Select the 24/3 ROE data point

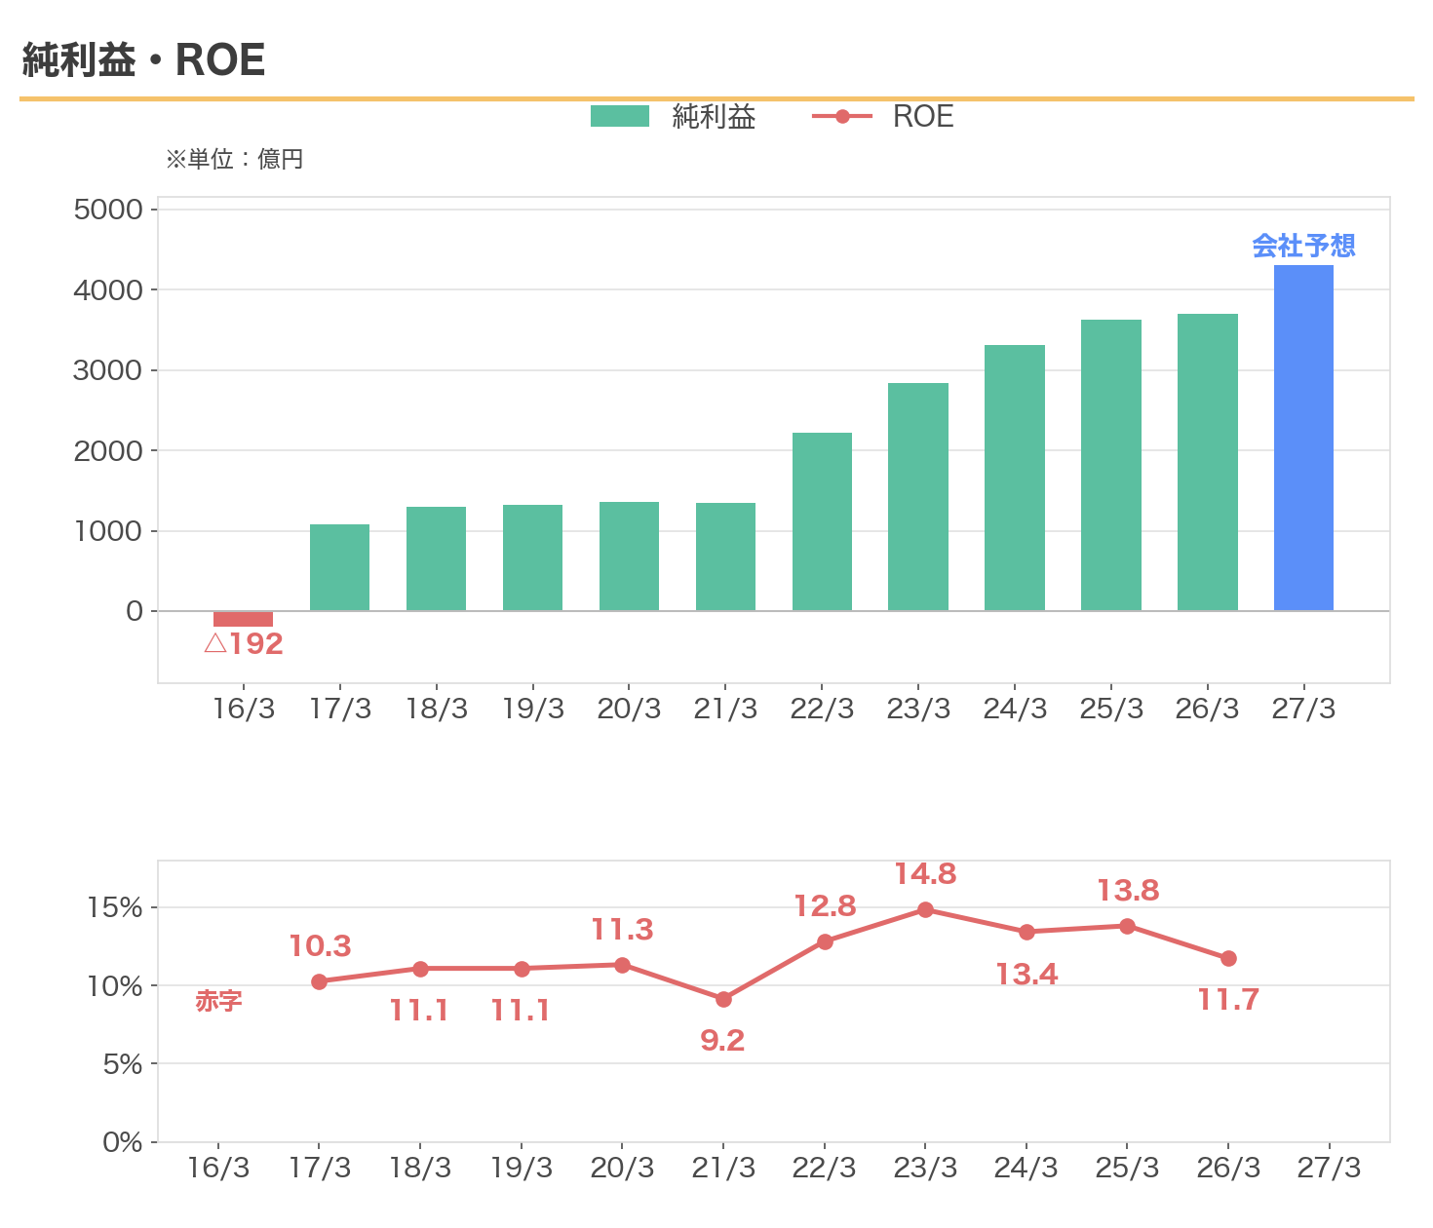[x=1026, y=932]
